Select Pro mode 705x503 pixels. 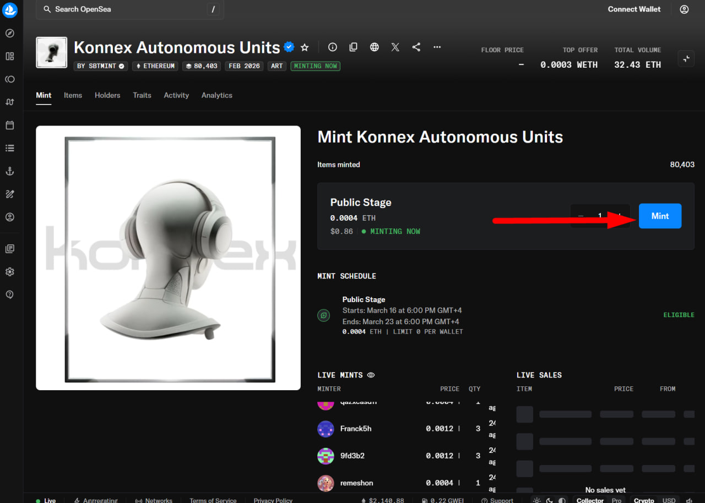pos(616,500)
